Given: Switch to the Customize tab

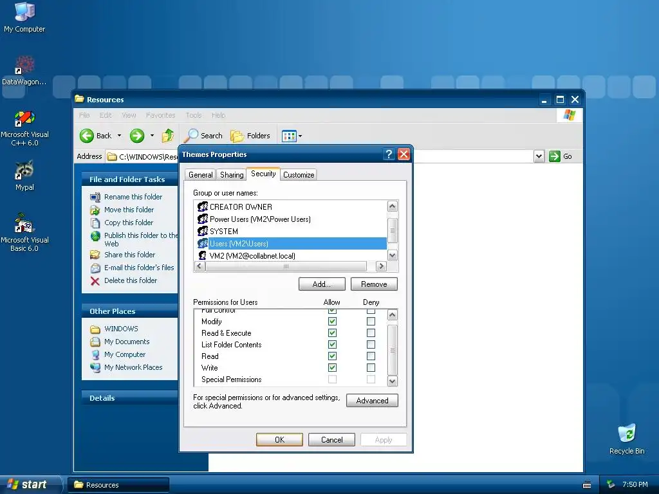Looking at the screenshot, I should (x=299, y=175).
